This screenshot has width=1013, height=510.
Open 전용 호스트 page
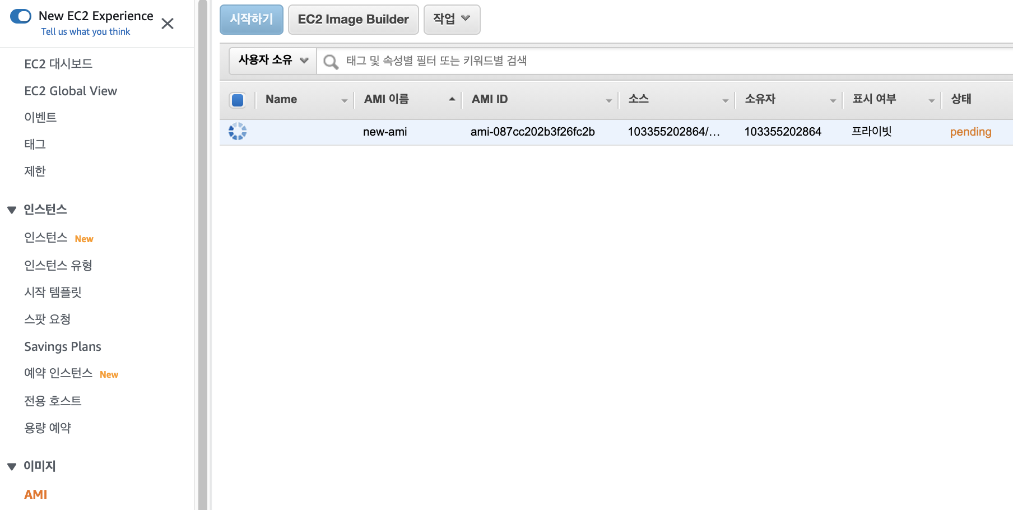(53, 401)
